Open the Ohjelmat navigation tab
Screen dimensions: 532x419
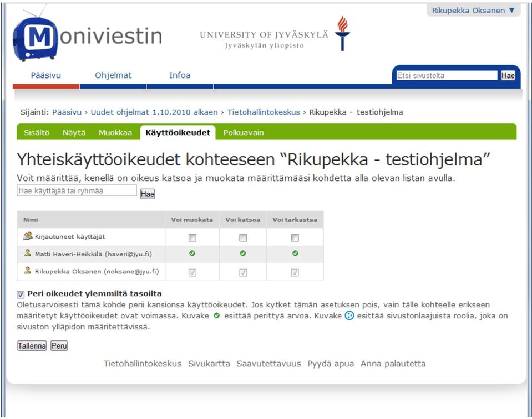click(113, 75)
